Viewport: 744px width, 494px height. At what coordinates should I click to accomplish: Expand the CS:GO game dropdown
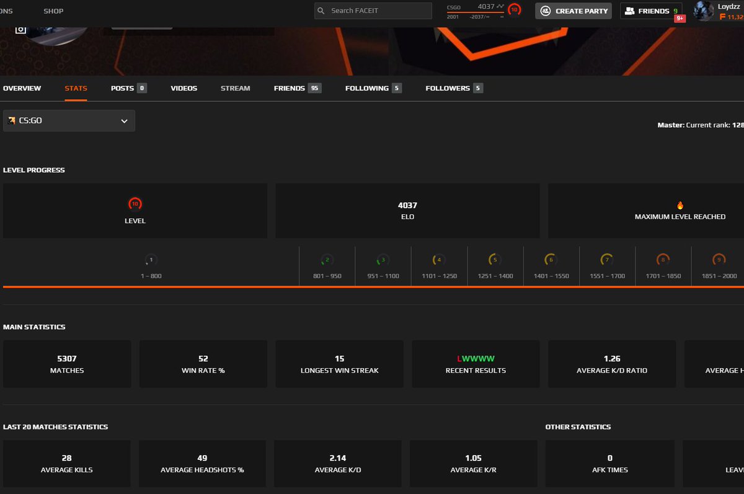[x=69, y=121]
